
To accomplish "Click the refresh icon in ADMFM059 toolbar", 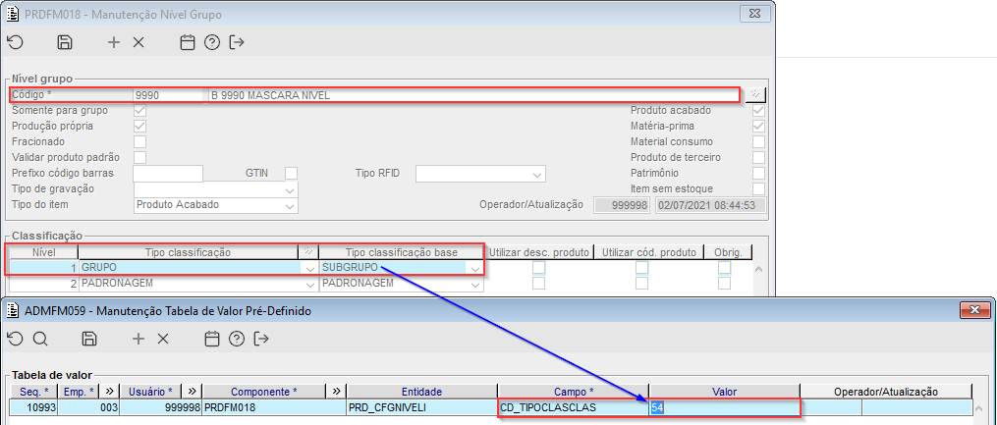I will (16, 339).
